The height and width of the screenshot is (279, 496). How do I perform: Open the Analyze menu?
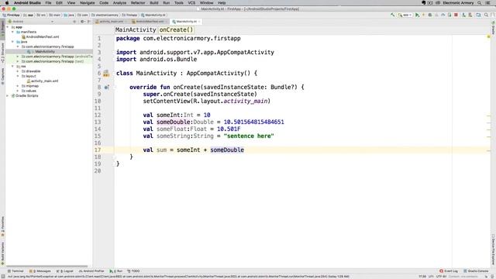pos(119,3)
